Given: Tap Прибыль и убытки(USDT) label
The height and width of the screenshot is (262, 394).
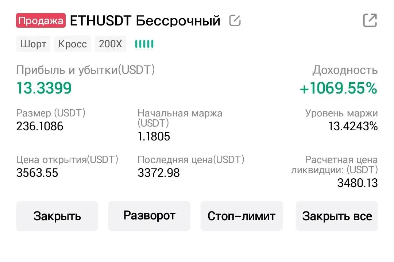Looking at the screenshot, I should tap(85, 70).
